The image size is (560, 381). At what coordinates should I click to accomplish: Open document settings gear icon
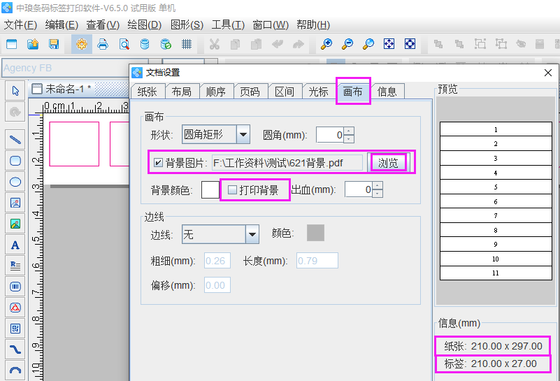click(82, 44)
